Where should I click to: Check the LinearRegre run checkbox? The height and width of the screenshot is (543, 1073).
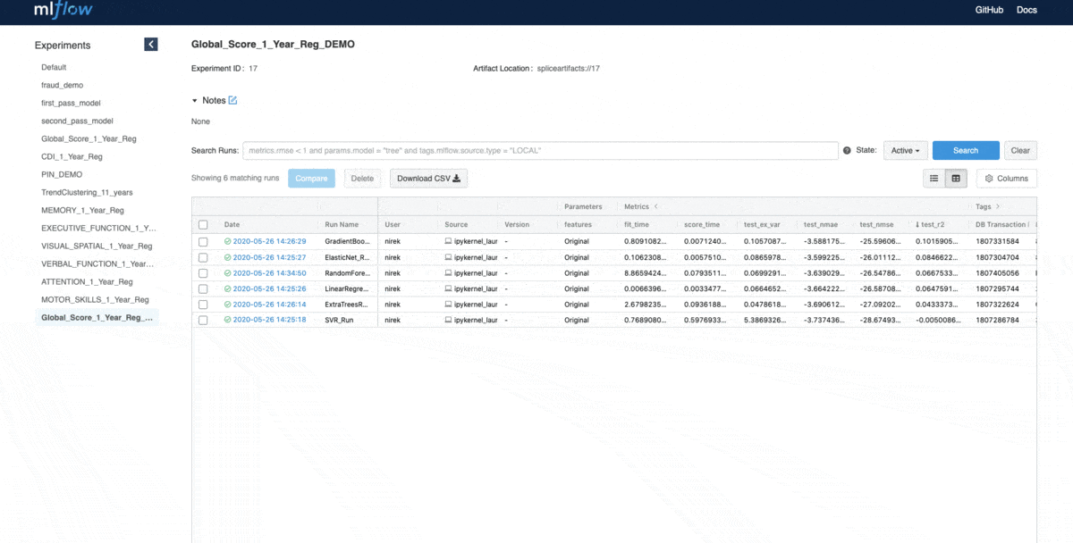tap(203, 288)
